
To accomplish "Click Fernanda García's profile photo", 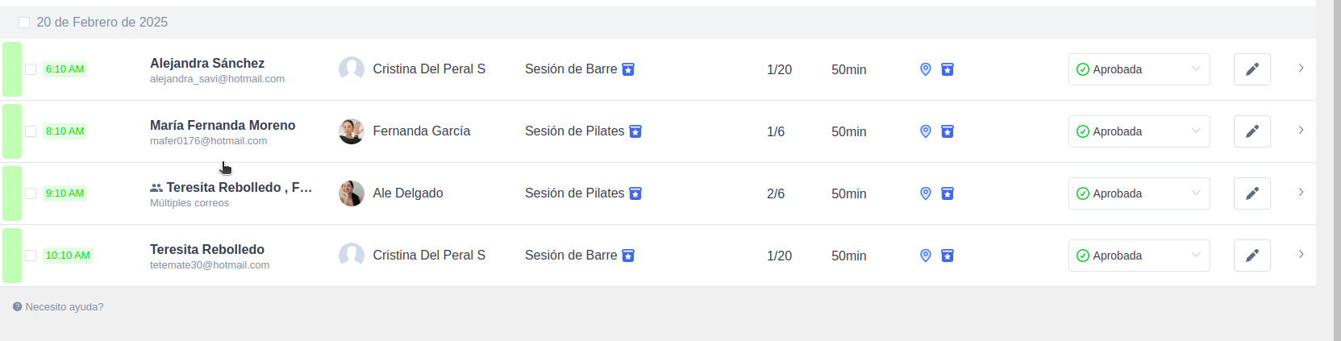I will tap(352, 131).
